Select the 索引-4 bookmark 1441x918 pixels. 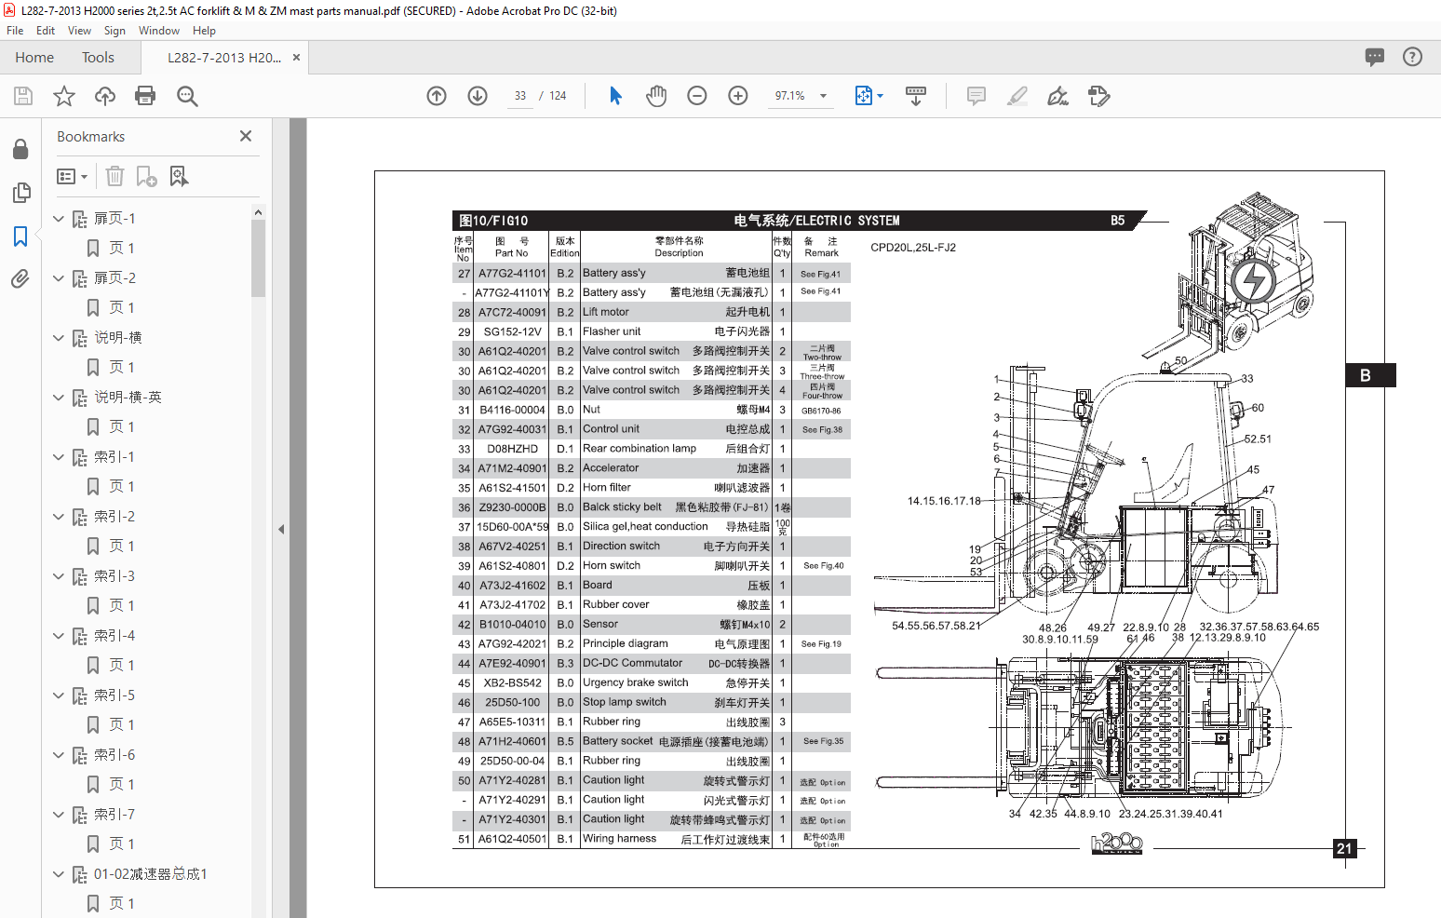pos(114,636)
